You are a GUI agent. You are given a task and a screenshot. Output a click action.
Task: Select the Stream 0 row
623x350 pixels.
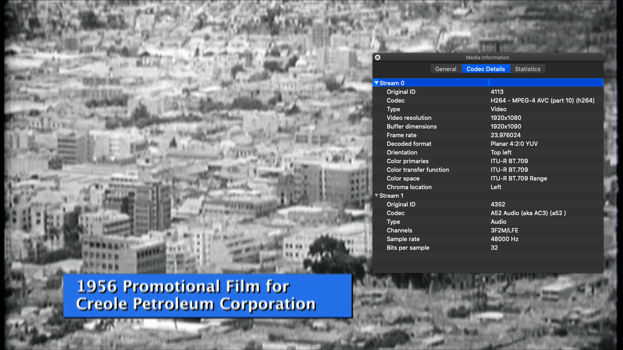pos(488,83)
